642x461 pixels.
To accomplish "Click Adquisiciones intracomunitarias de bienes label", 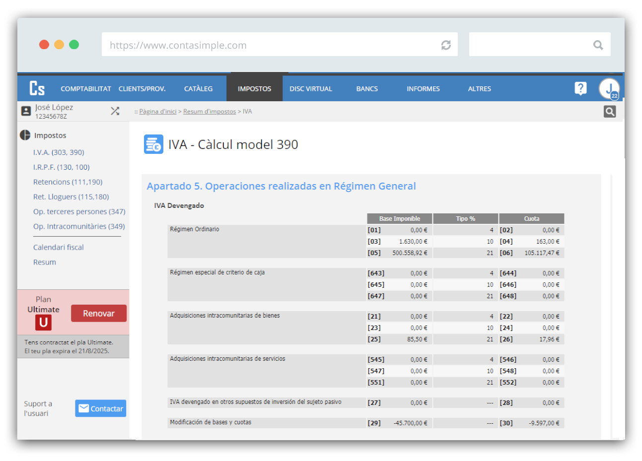I will coord(224,316).
